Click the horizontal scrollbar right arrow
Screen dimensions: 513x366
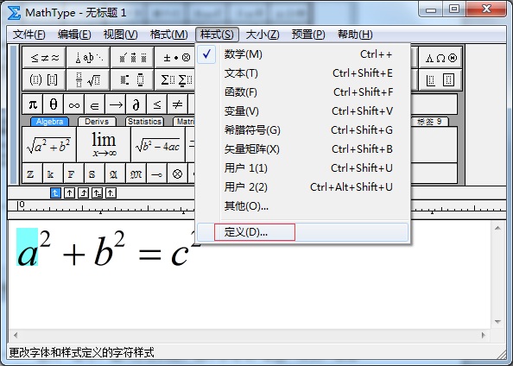point(484,335)
